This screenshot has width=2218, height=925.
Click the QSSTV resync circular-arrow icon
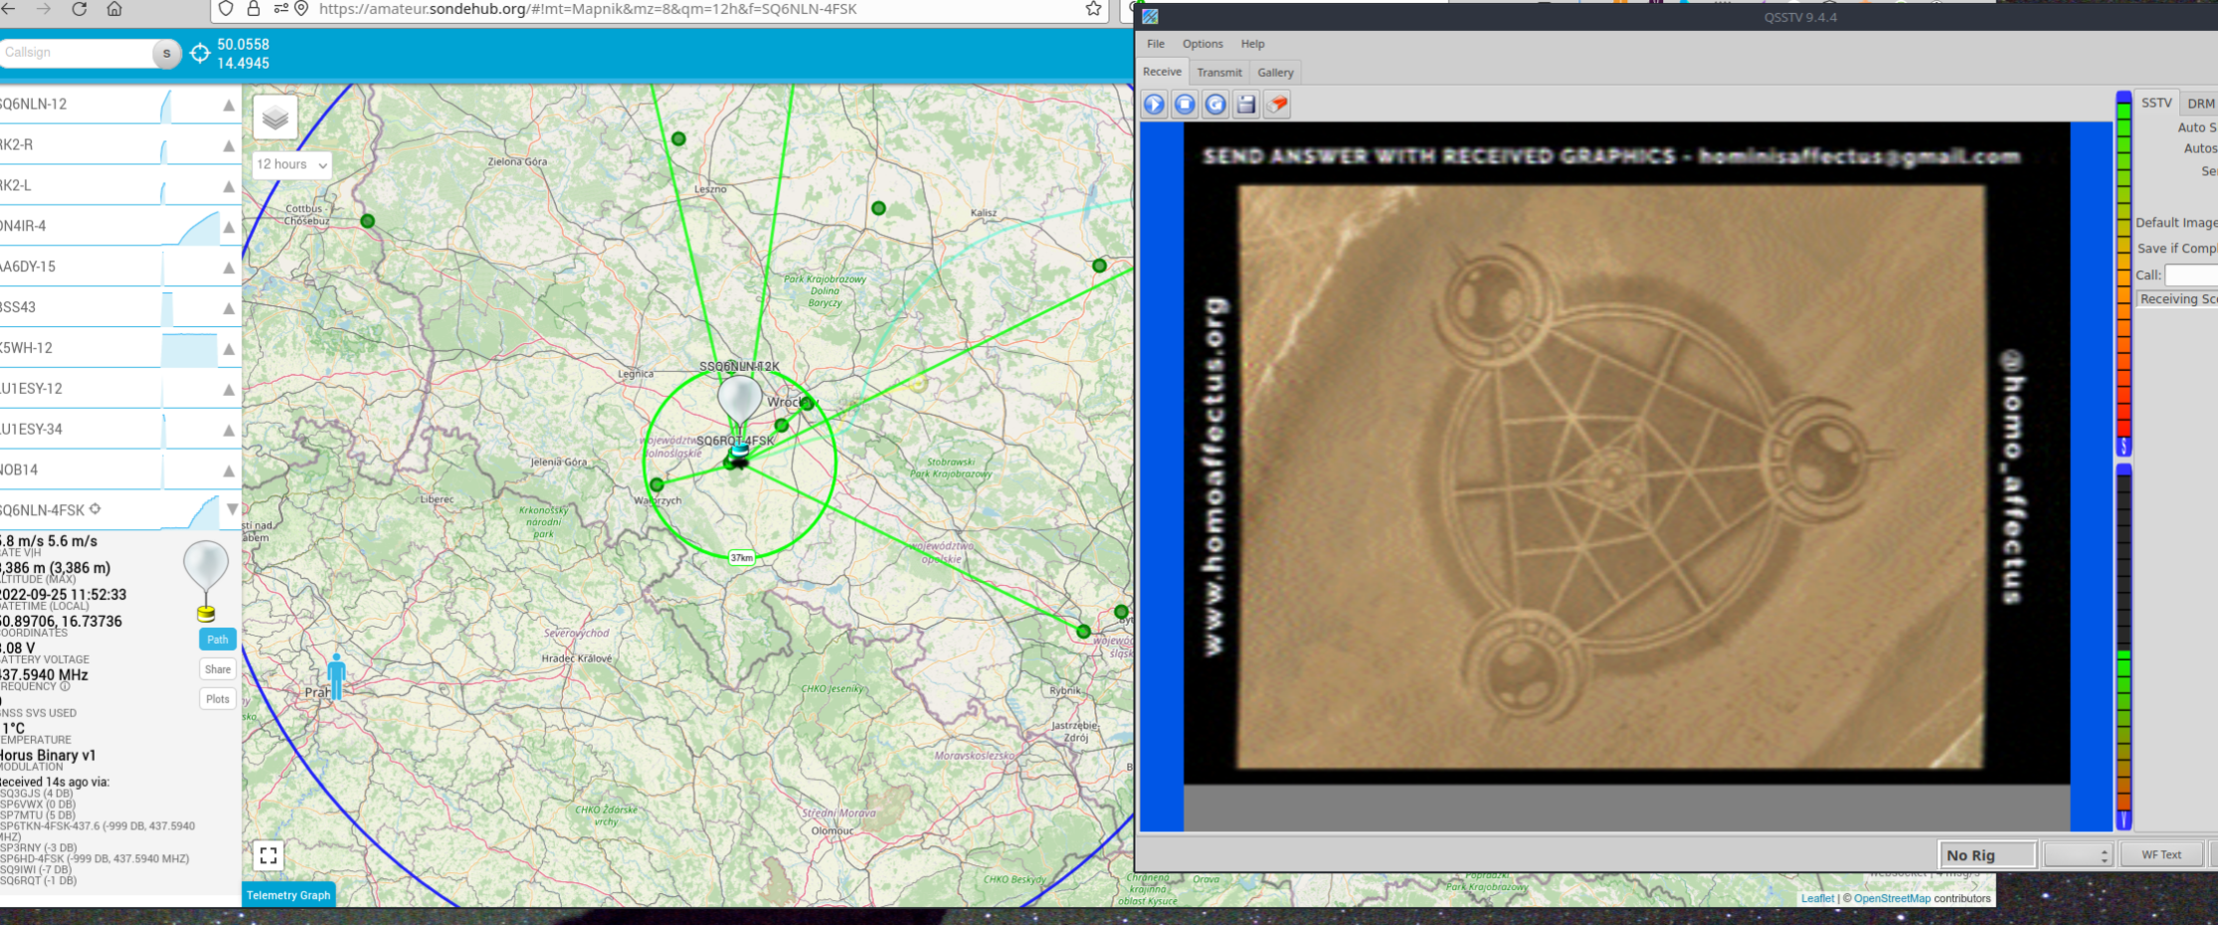click(x=1215, y=104)
